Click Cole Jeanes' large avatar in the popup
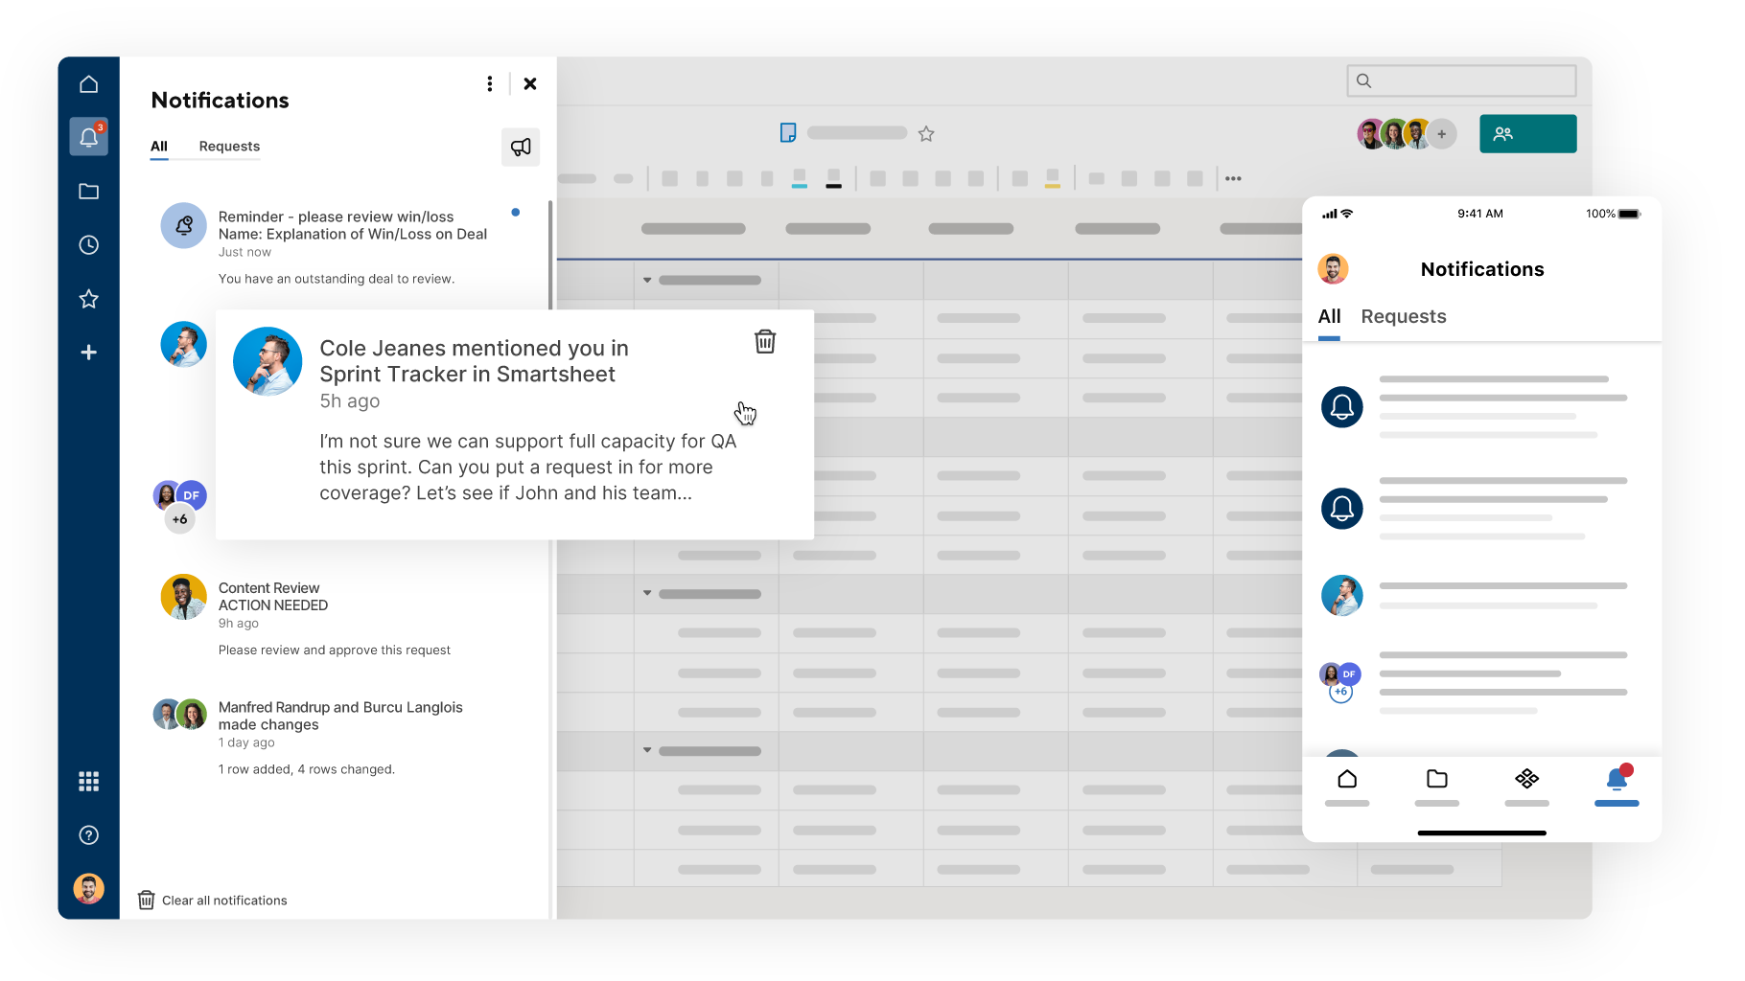The height and width of the screenshot is (981, 1745). [x=268, y=361]
